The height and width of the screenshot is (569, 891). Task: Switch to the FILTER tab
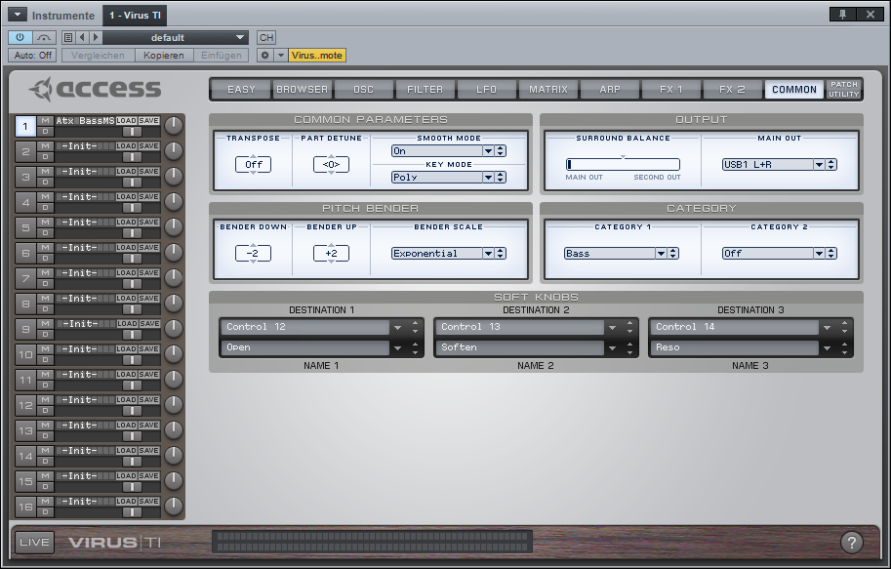(425, 89)
